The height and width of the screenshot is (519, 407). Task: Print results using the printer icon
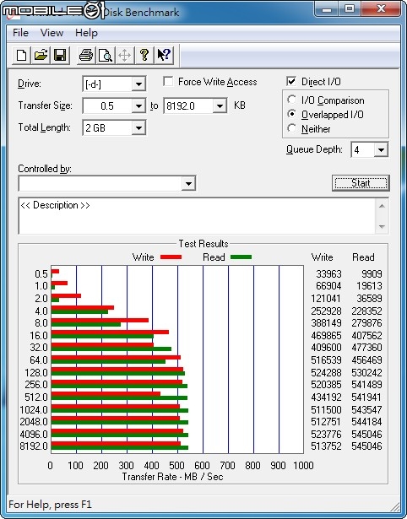86,55
